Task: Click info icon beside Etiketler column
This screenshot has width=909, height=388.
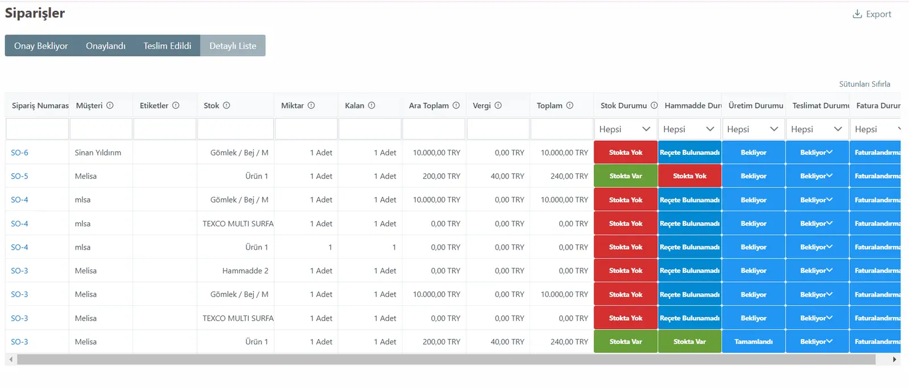Action: 176,106
